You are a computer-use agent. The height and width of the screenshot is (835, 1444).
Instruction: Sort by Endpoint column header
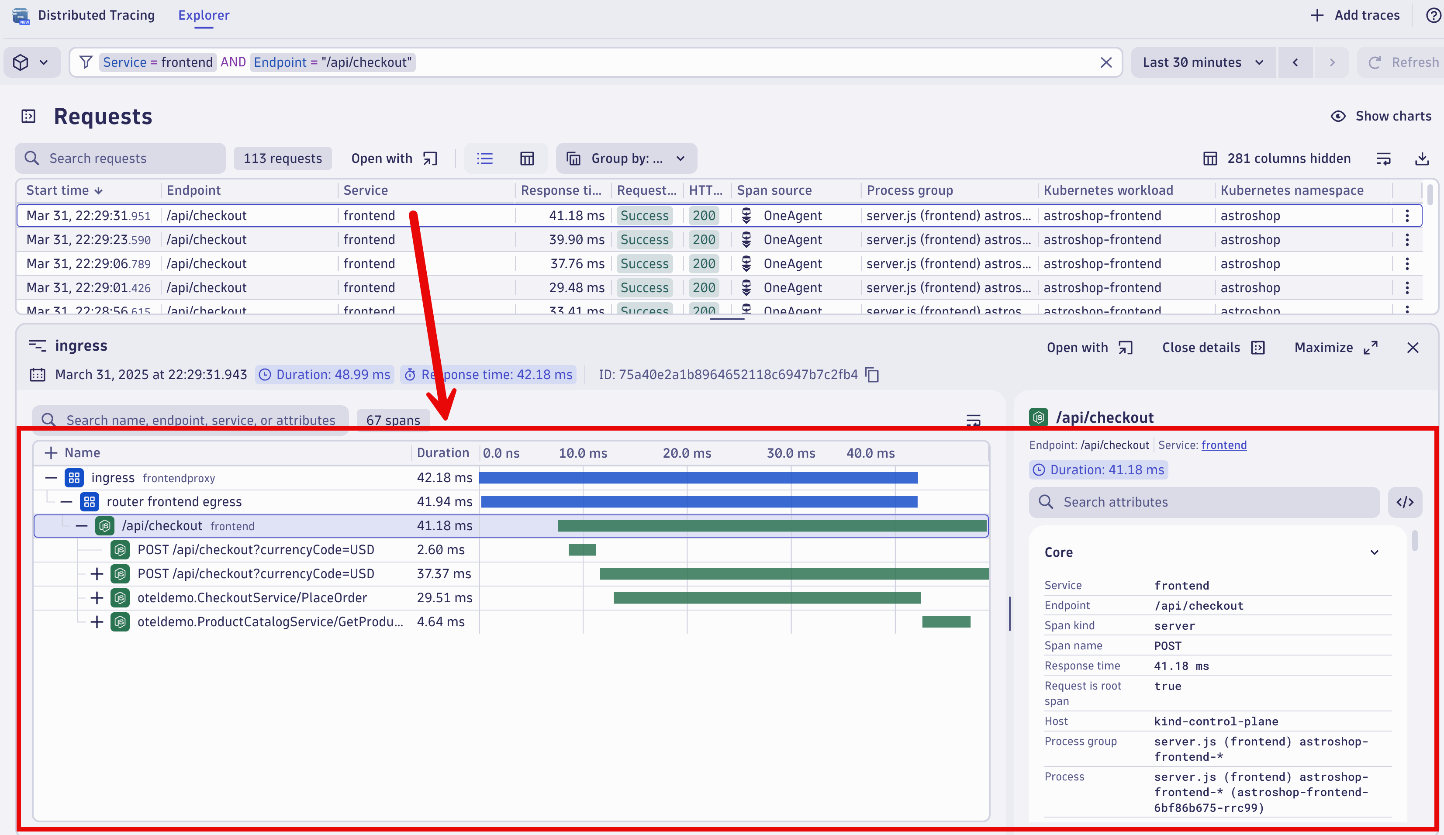click(193, 190)
